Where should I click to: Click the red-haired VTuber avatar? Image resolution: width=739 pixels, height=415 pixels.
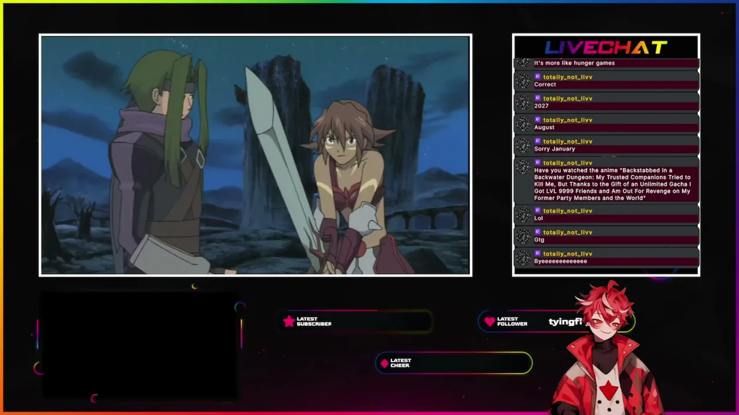point(608,349)
